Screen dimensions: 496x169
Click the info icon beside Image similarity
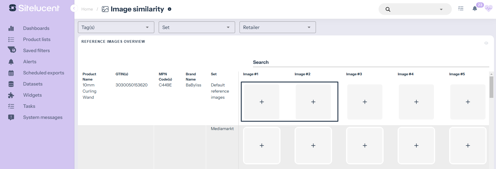170,9
